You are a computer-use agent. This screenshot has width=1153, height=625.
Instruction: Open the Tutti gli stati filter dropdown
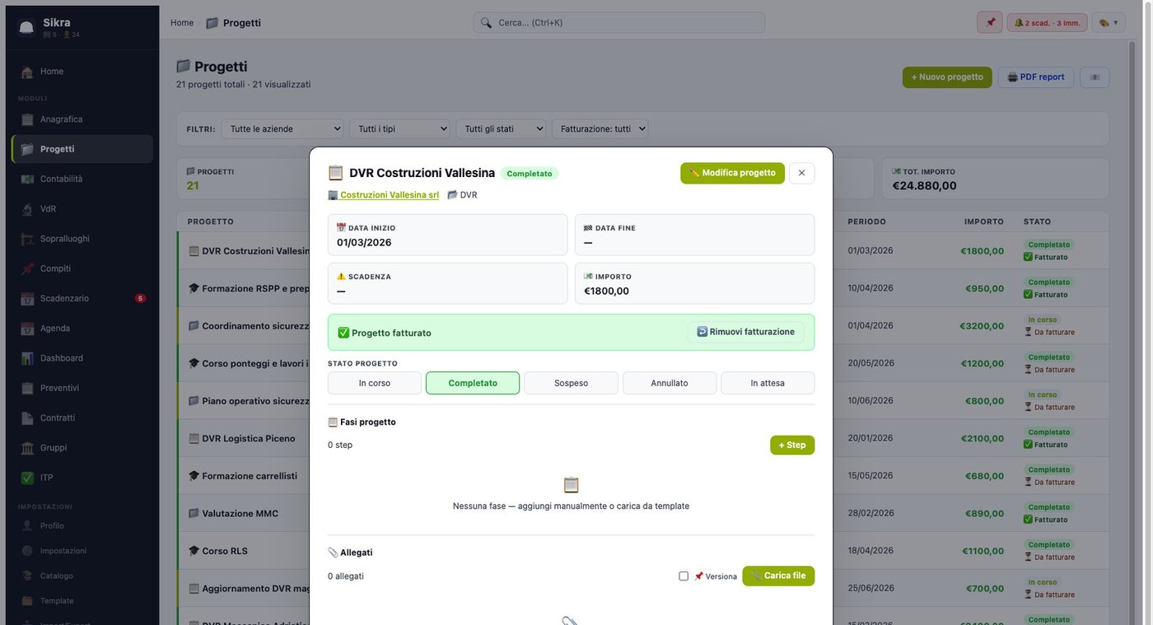(501, 129)
